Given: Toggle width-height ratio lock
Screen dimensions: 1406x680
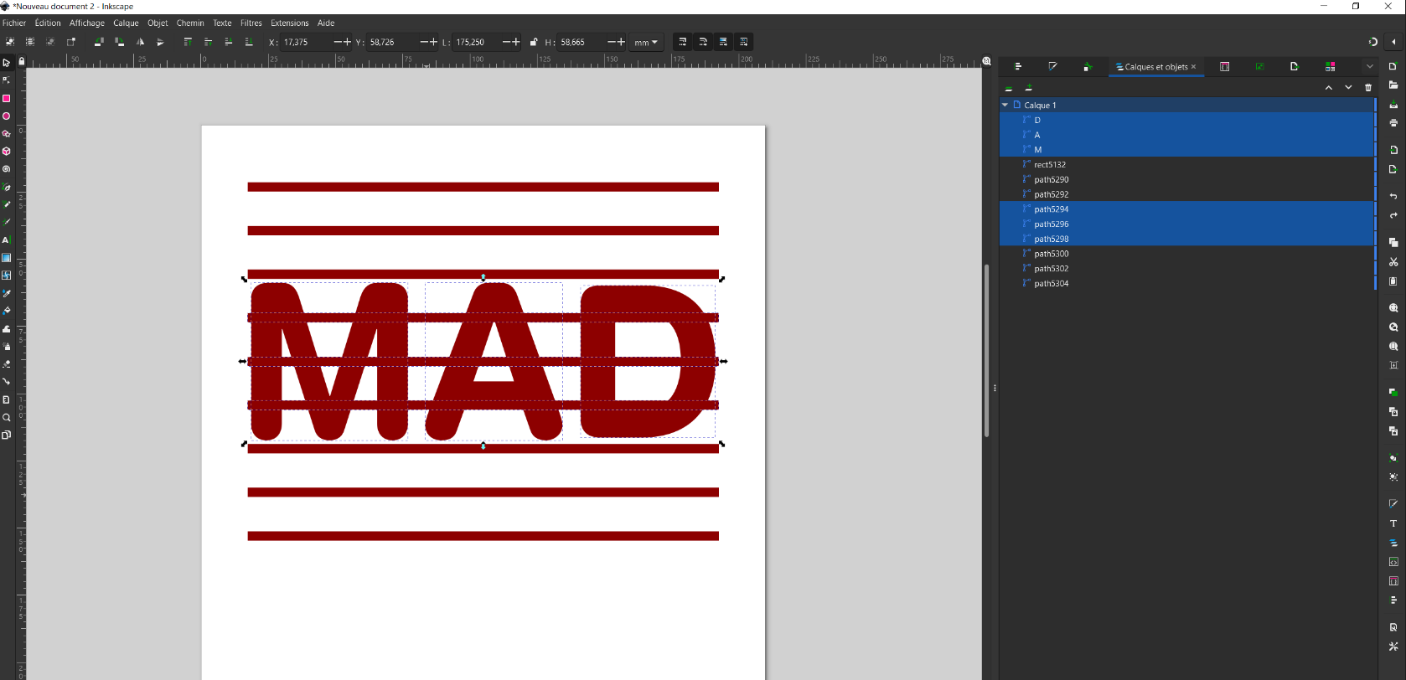Looking at the screenshot, I should (534, 42).
